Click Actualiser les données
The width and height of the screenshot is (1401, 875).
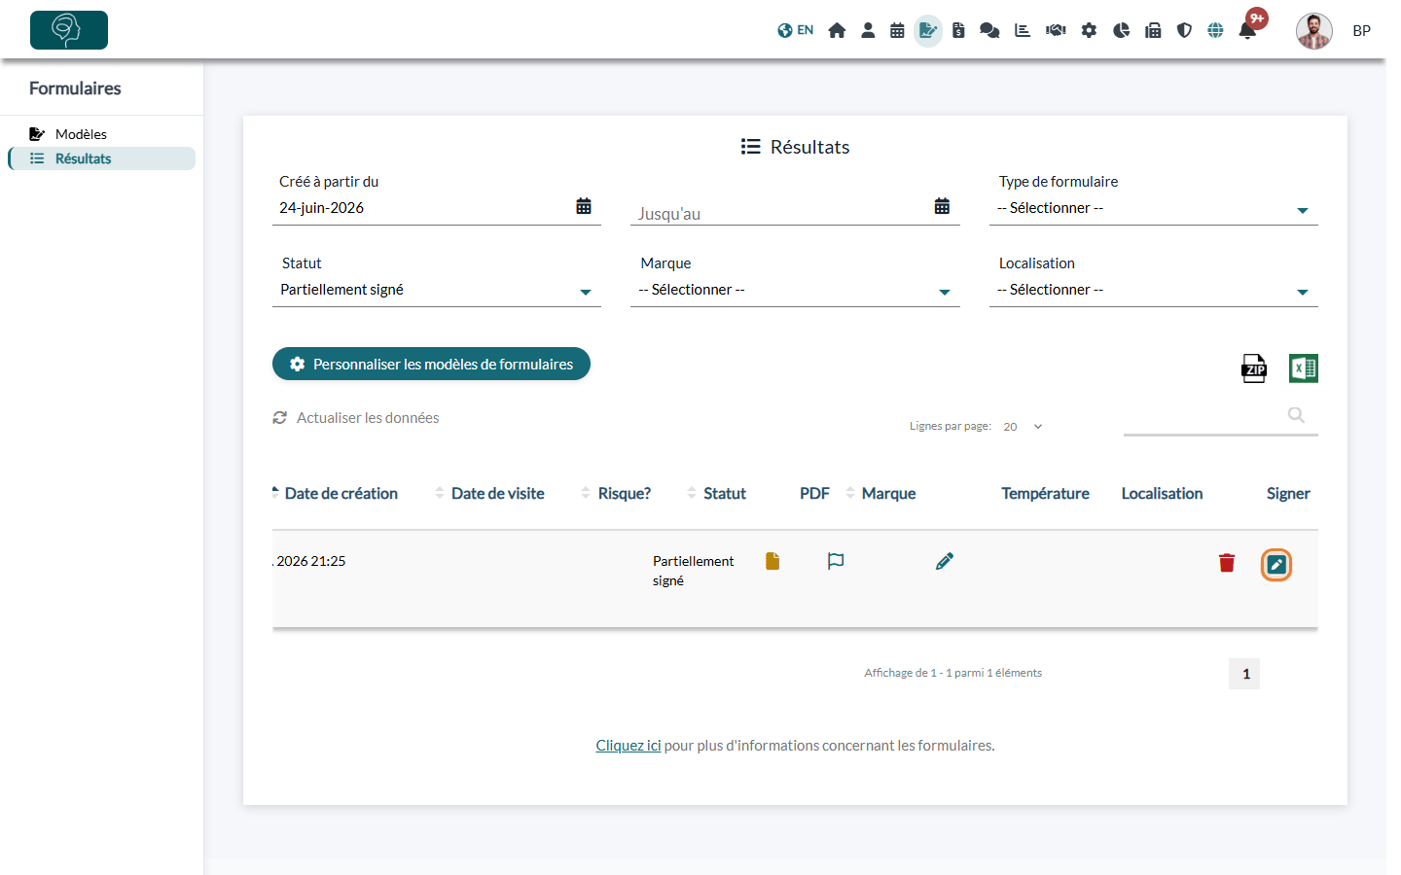point(356,418)
